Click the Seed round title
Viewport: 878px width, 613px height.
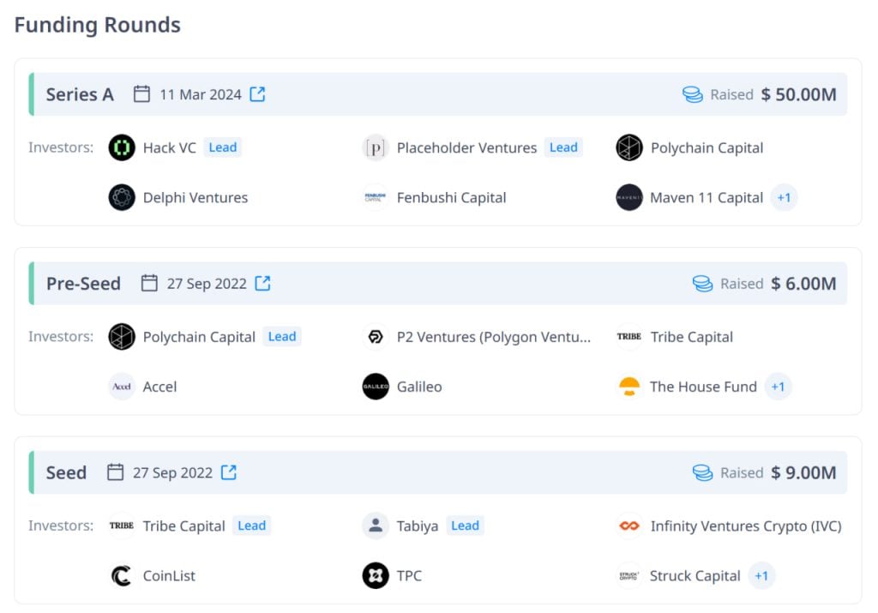(x=66, y=473)
